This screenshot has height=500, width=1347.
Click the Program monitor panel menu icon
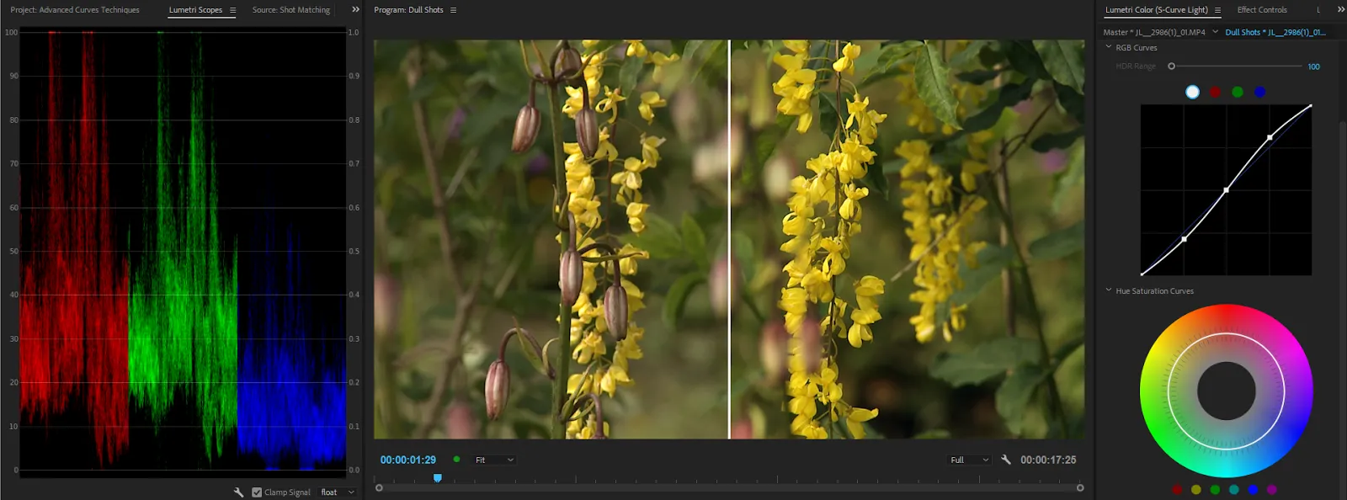(x=453, y=10)
